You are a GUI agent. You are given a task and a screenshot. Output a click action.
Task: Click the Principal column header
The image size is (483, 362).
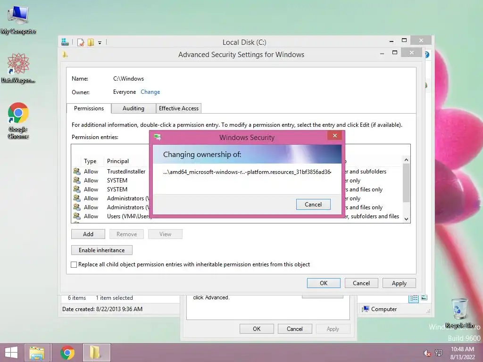click(118, 161)
